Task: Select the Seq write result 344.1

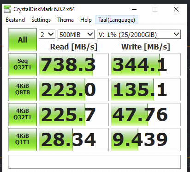Action: click(x=146, y=65)
